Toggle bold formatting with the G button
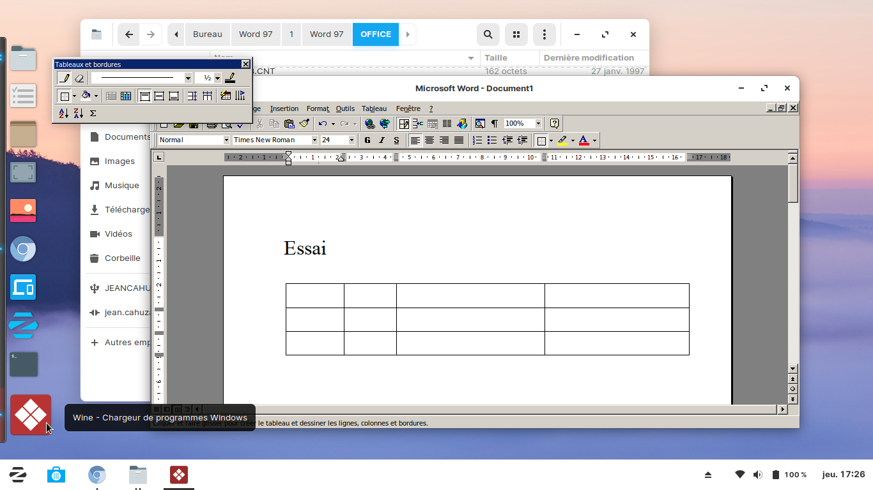The image size is (873, 490). point(367,140)
